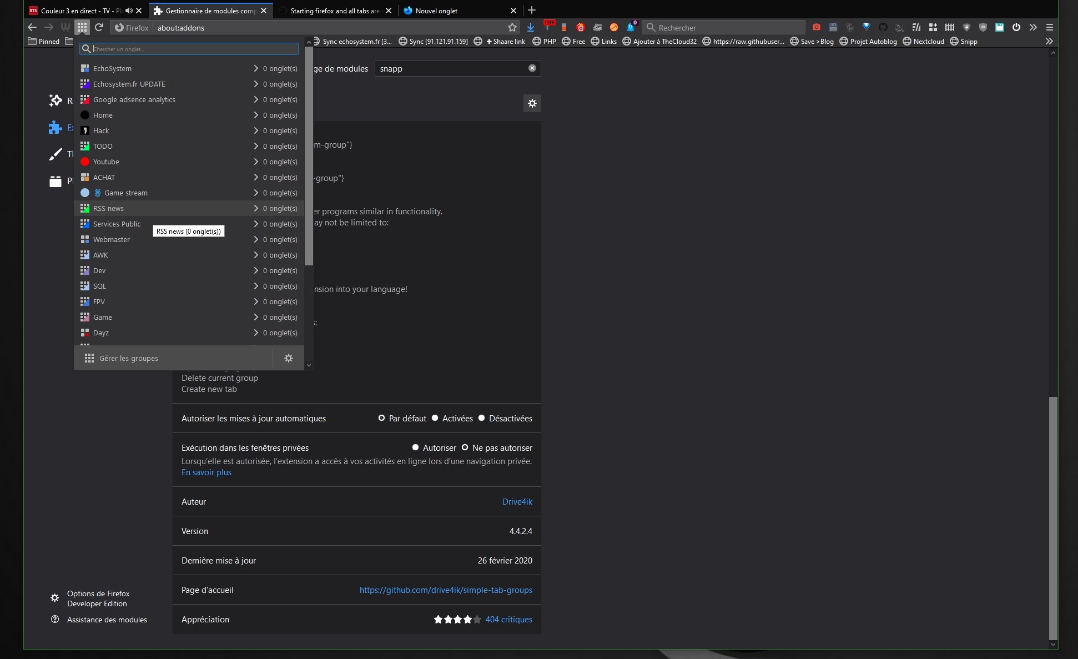This screenshot has width=1078, height=659.
Task: Click the tab groups popup scrollbar thumb
Action: click(x=309, y=156)
